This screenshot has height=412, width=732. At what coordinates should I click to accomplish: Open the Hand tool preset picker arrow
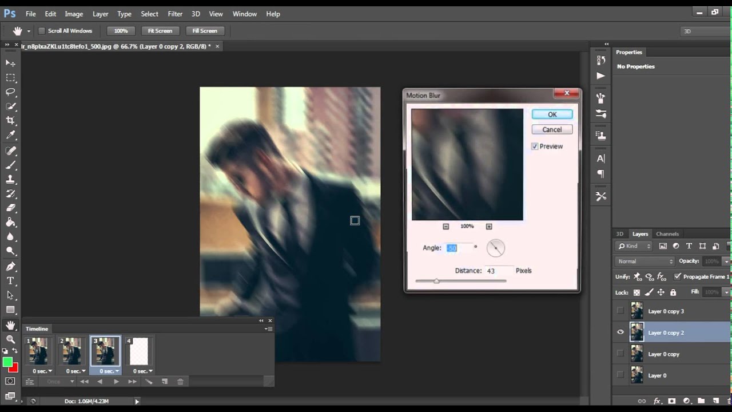pos(29,31)
